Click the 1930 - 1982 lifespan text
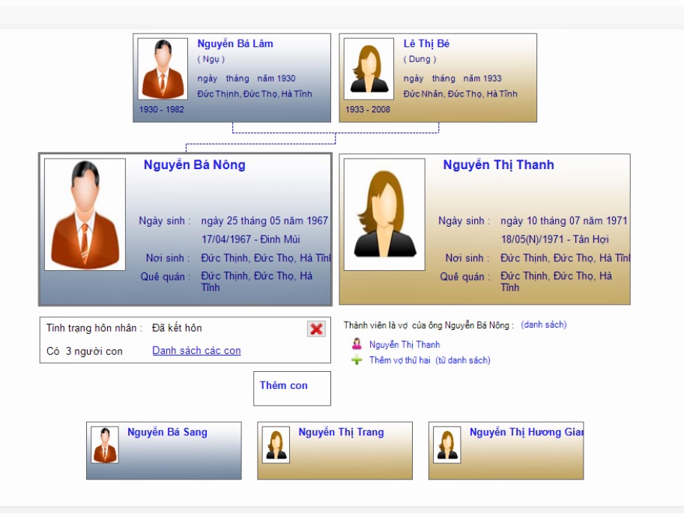The height and width of the screenshot is (517, 684). 161,109
